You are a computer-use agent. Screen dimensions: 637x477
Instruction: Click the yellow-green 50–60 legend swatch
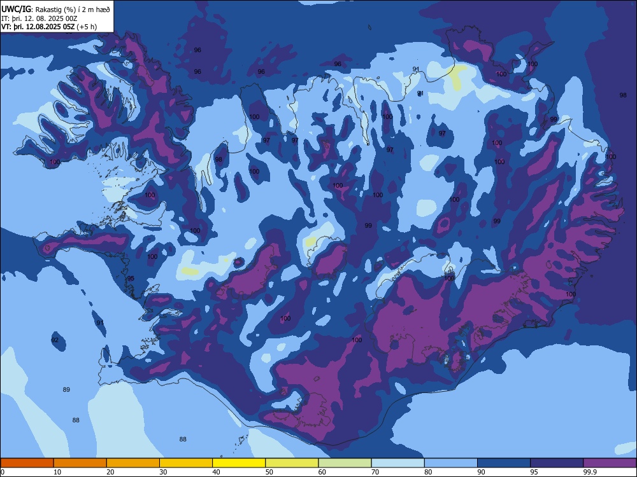click(x=292, y=463)
